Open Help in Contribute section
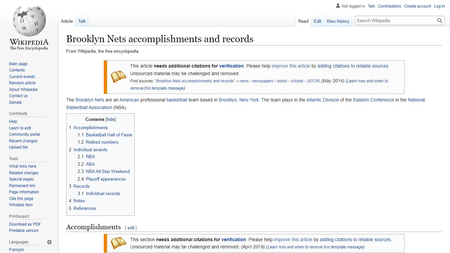The width and height of the screenshot is (450, 253). [13, 122]
